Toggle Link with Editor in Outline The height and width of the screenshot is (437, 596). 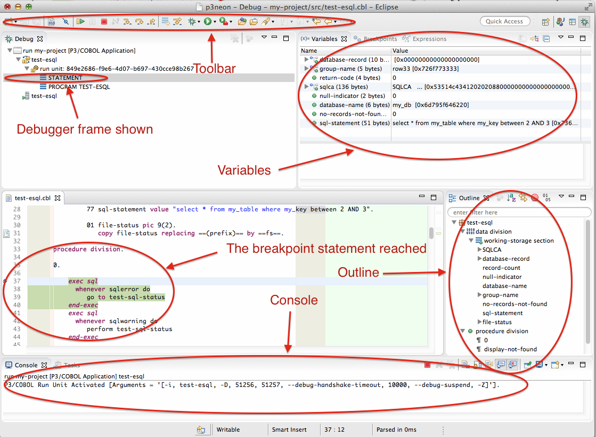click(523, 197)
